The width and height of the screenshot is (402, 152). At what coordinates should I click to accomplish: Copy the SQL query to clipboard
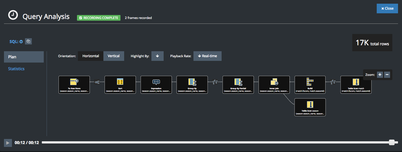28,41
